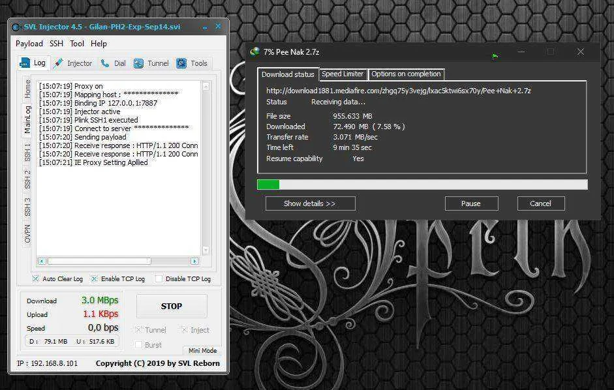Screen dimensions: 614x390
Task: Close the SVL Injector window
Action: click(x=218, y=26)
